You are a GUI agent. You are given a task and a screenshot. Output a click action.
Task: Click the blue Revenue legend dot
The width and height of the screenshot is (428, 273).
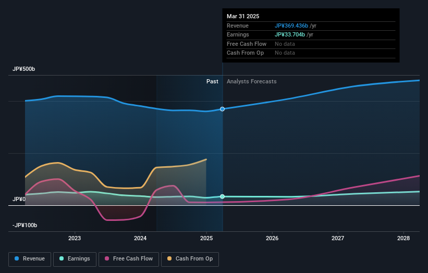tap(17, 258)
